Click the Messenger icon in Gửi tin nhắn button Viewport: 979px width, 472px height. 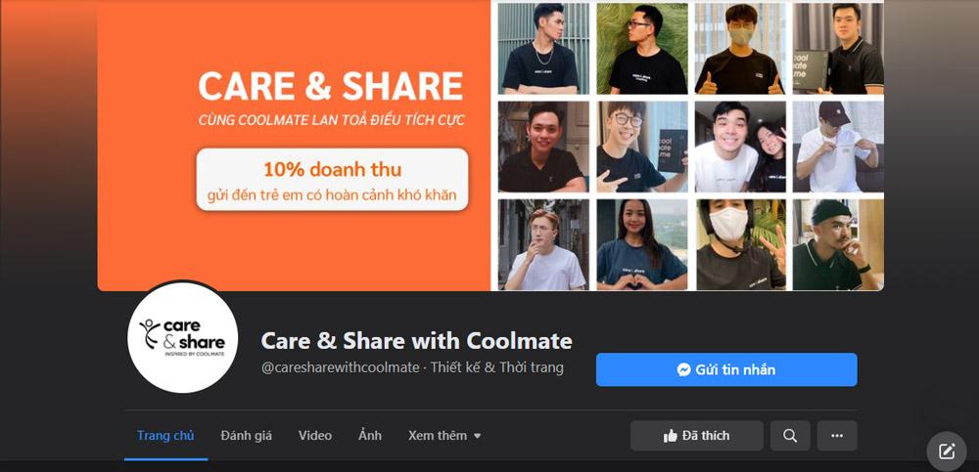pos(683,369)
